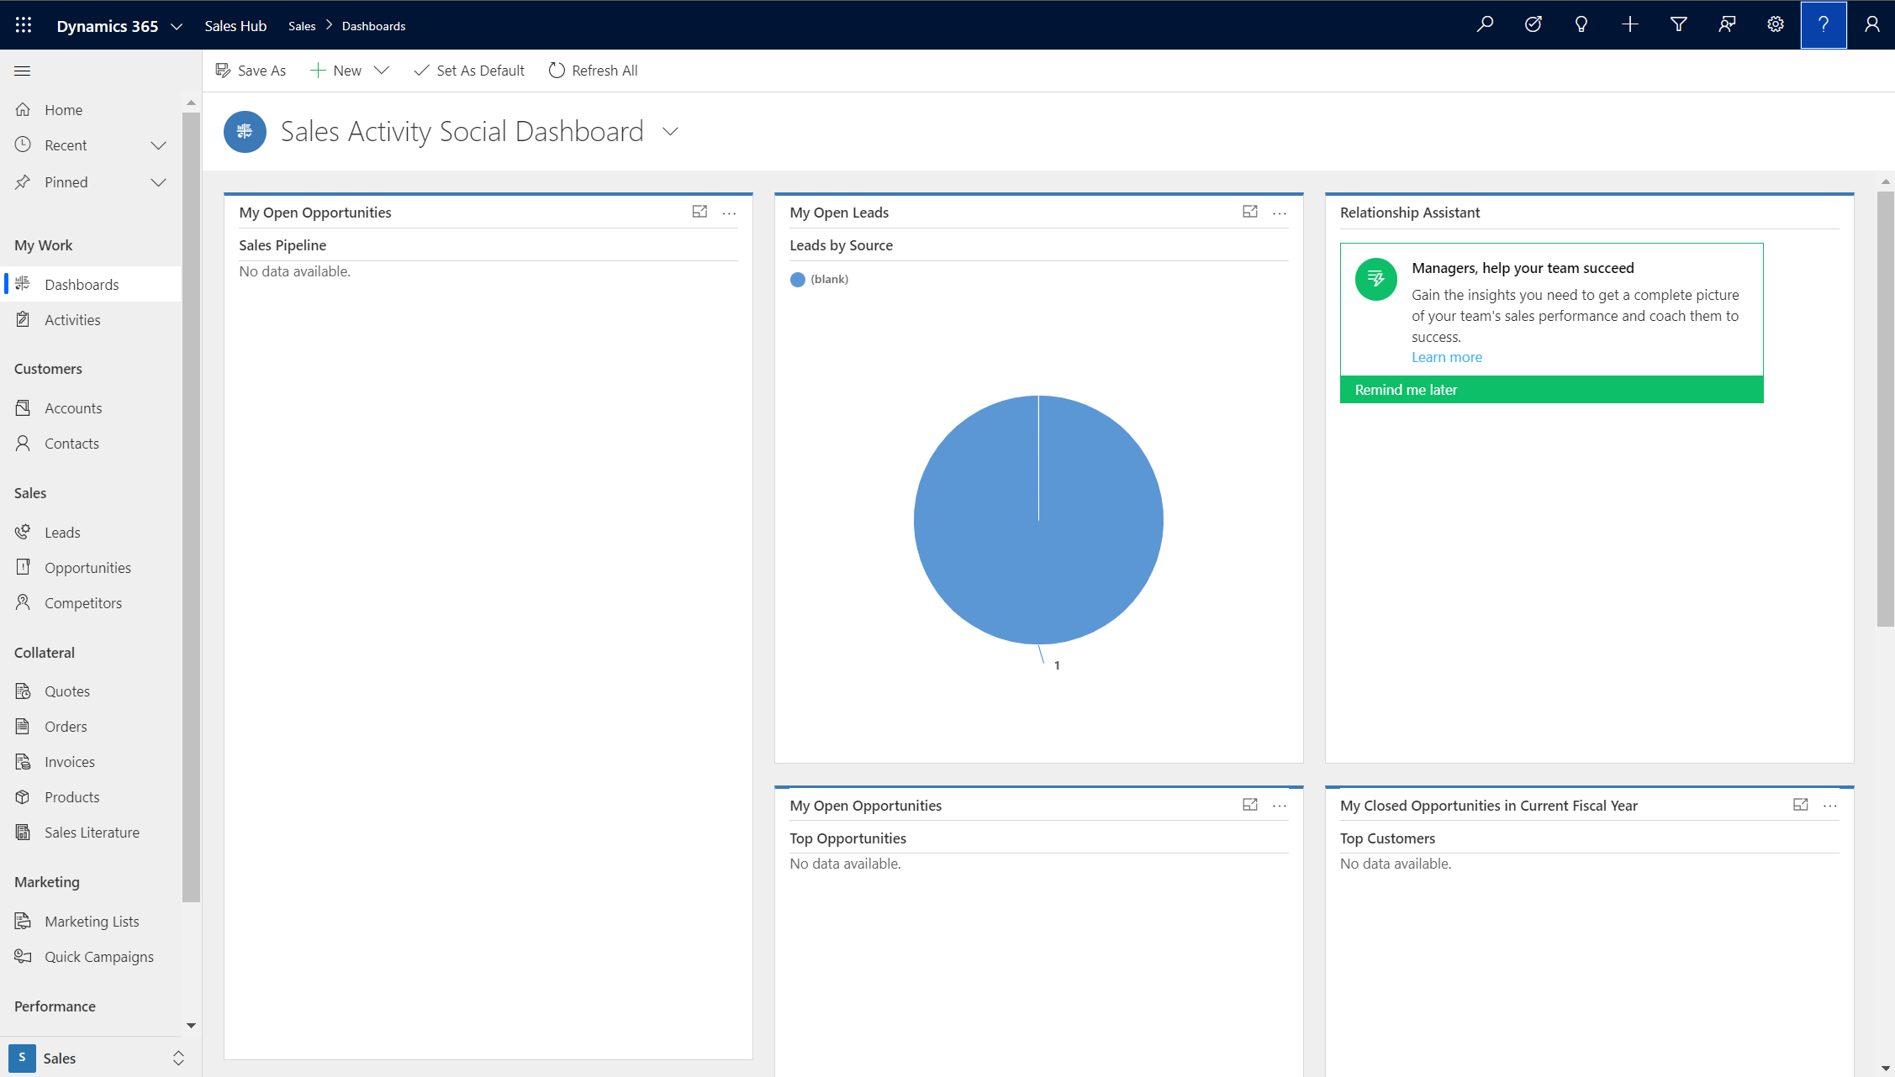Click the Dashboards breadcrumb
Screen dimensions: 1895x1077
point(373,26)
